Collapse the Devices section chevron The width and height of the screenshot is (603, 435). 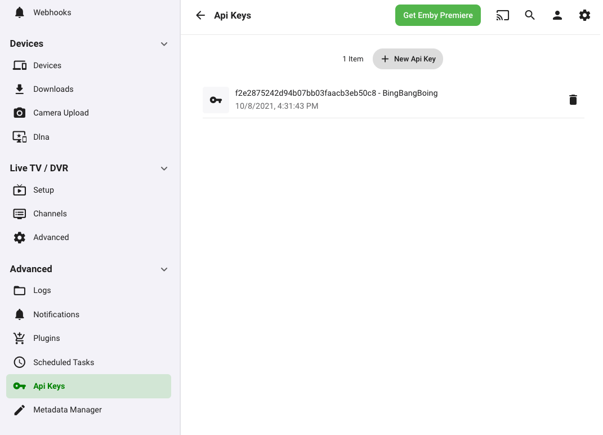click(164, 44)
